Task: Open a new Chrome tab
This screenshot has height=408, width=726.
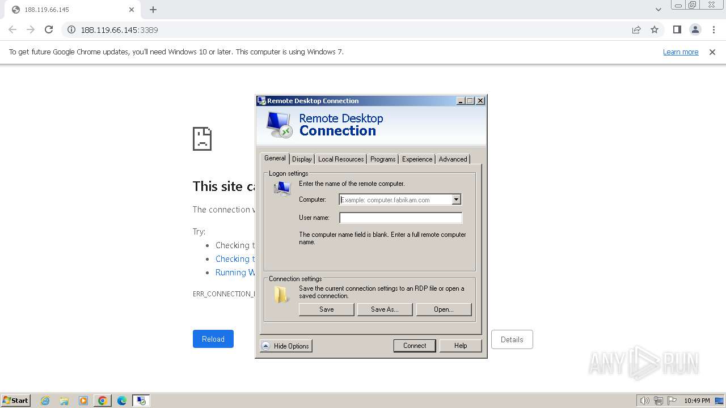Action: click(153, 10)
